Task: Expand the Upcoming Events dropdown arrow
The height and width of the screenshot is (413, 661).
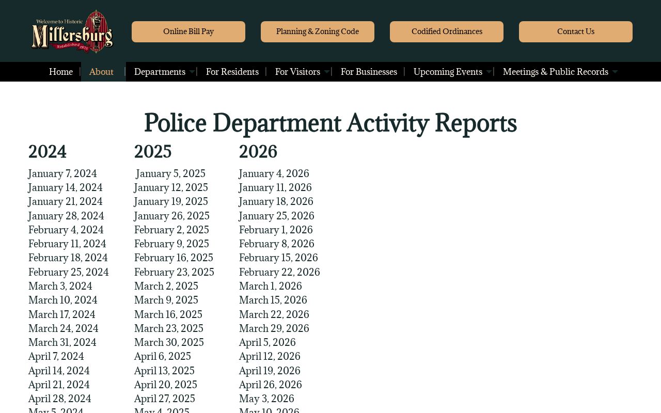Action: [x=489, y=72]
